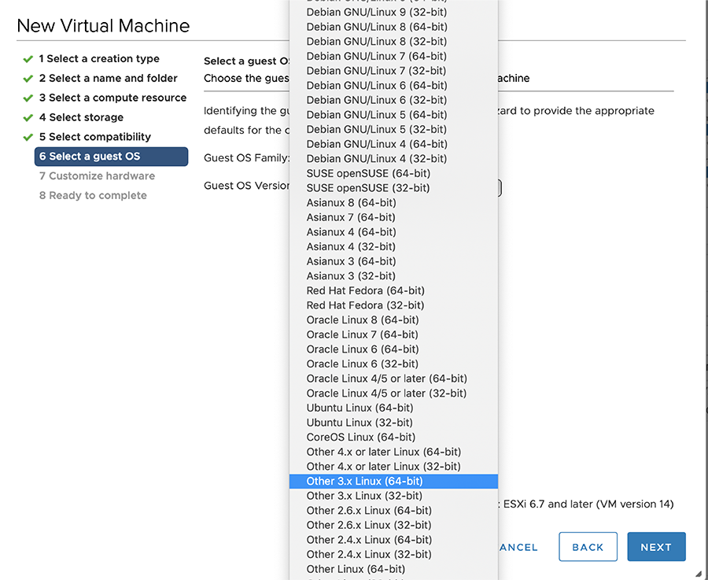The height and width of the screenshot is (580, 708).
Task: Select Ubuntu Linux (64-bit)
Action: click(393, 408)
